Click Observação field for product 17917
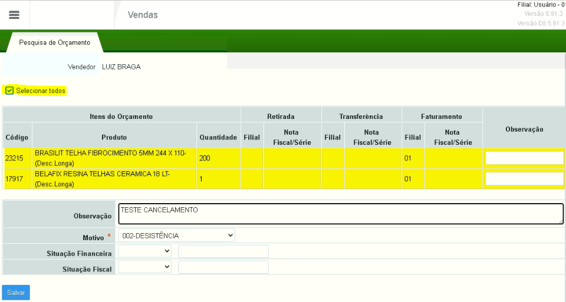Screen dimensions: 566x302 click(524, 179)
